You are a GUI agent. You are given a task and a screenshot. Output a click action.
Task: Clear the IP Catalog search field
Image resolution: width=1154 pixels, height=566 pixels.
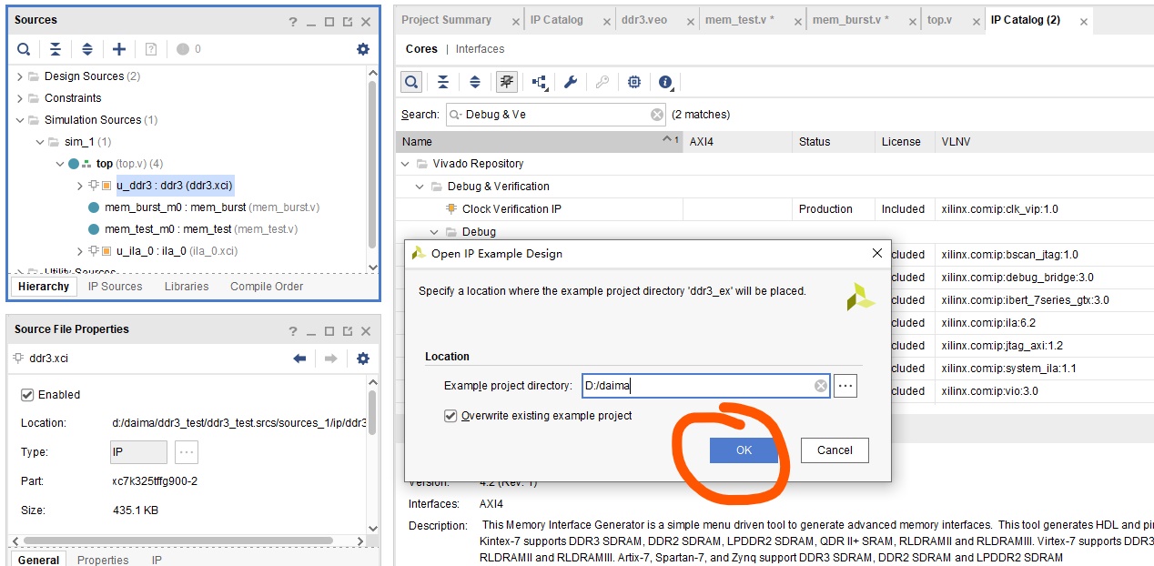[657, 115]
